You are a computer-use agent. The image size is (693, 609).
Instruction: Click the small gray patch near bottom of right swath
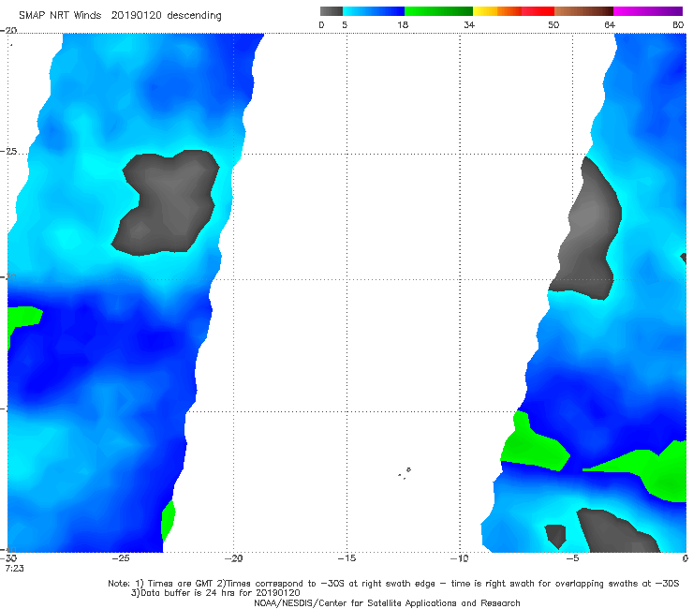click(x=555, y=536)
